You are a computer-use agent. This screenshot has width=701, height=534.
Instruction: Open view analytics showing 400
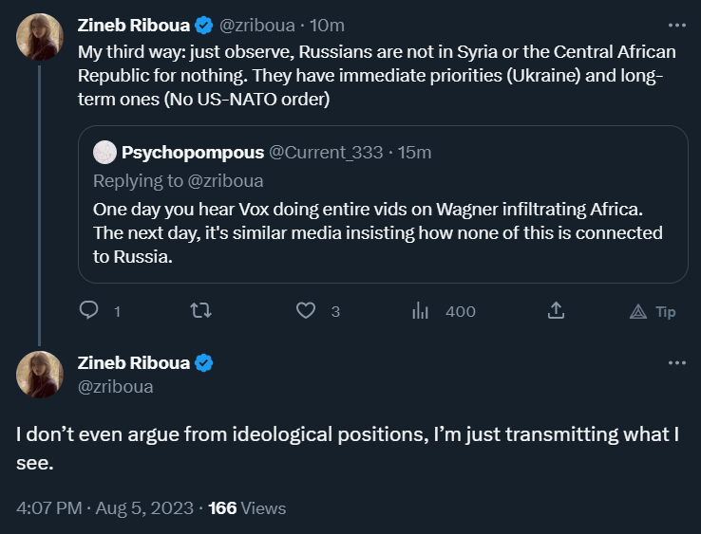(421, 311)
